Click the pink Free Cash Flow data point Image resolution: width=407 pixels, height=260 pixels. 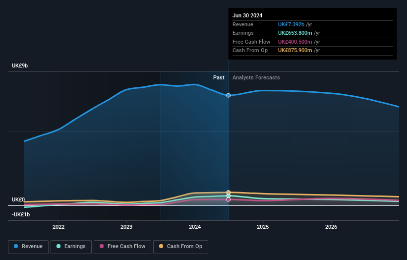(x=229, y=199)
